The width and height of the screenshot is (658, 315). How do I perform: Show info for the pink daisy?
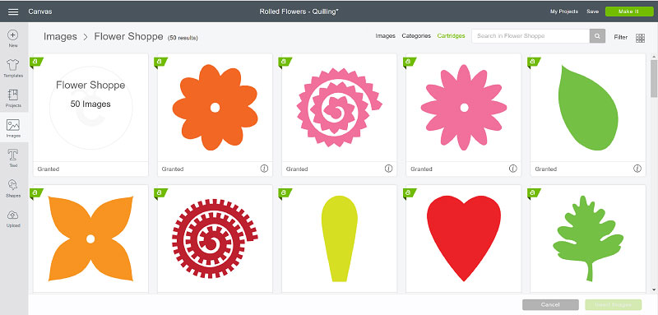[x=512, y=169]
